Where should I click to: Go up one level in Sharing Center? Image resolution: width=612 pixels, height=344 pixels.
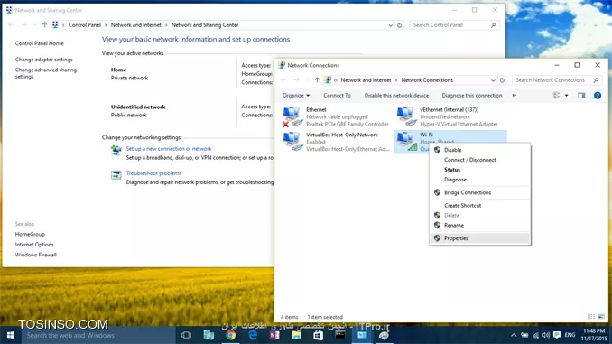[44, 25]
